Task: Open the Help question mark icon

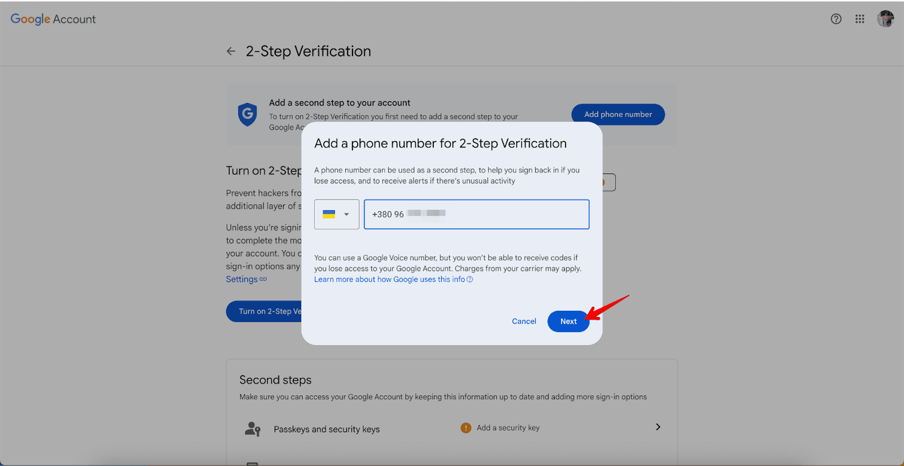Action: tap(836, 19)
